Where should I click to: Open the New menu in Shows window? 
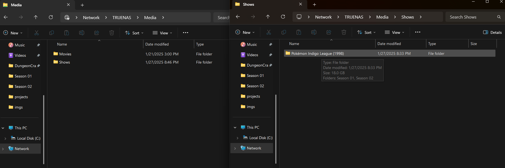tap(245, 32)
